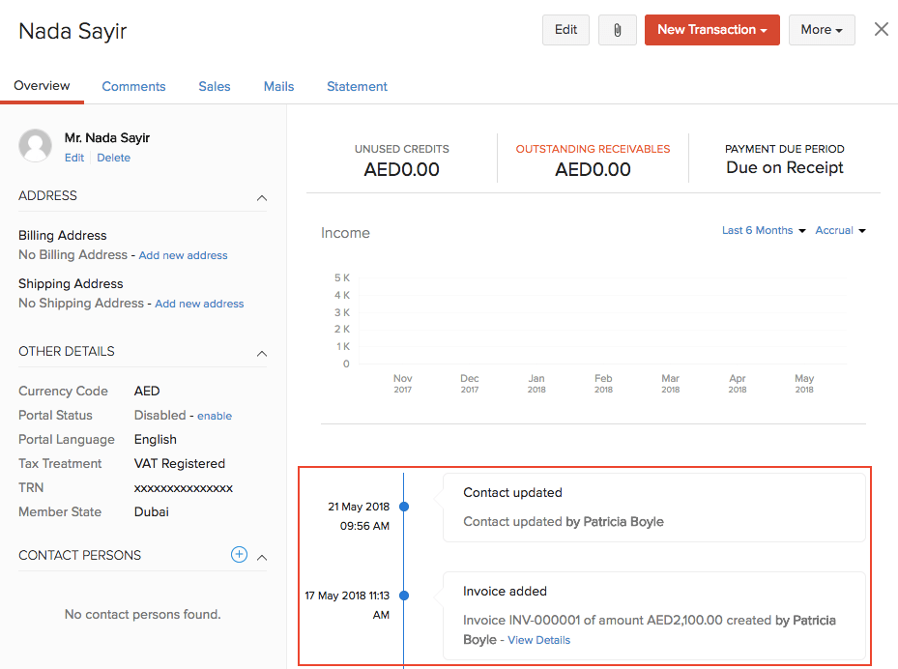The height and width of the screenshot is (669, 898).
Task: Switch to the Statement tab
Action: (x=357, y=86)
